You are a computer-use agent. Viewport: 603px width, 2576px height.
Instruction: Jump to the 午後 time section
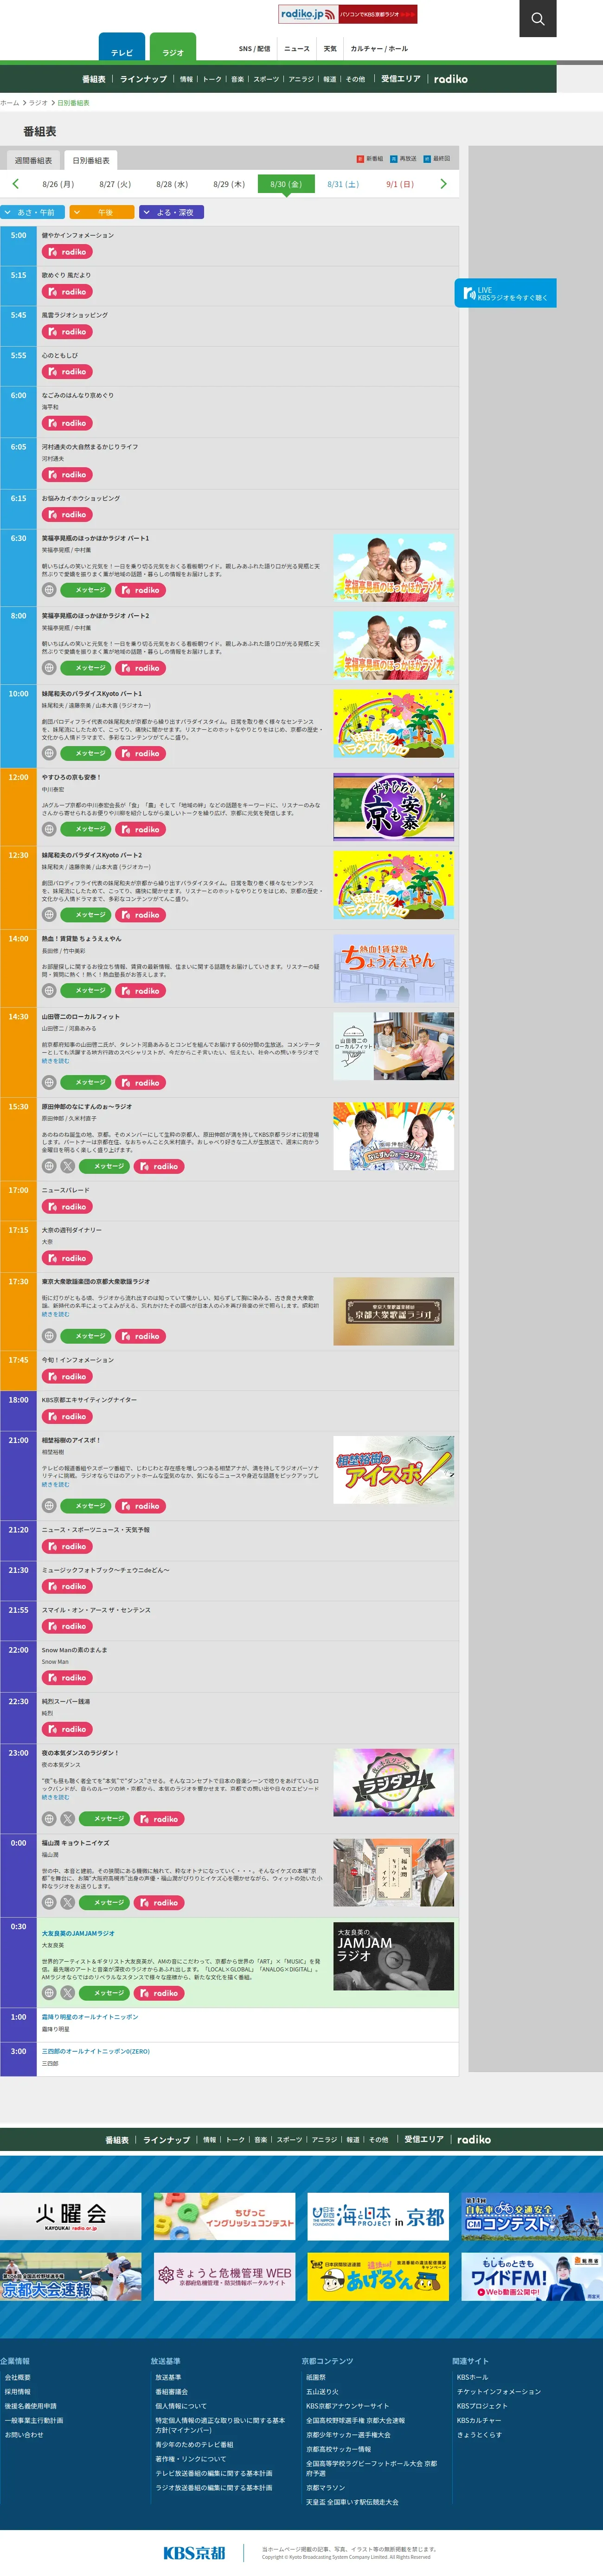102,212
